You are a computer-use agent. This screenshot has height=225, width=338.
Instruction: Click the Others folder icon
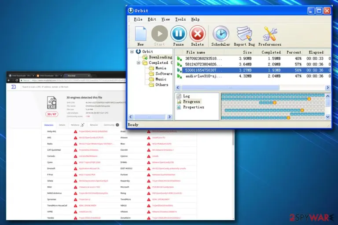tap(151, 85)
